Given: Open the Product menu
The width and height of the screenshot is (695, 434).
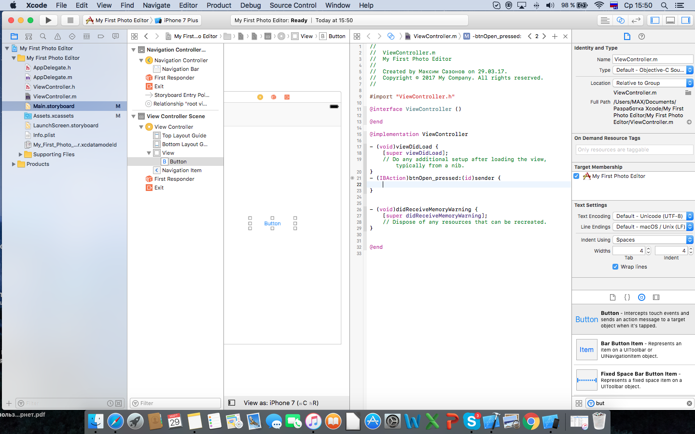Looking at the screenshot, I should (x=219, y=5).
